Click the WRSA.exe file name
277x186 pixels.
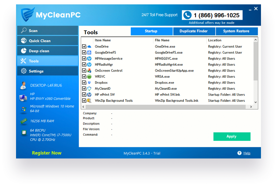click(162, 77)
